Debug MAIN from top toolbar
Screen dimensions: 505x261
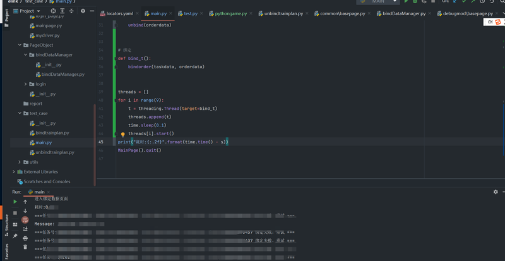(x=415, y=2)
